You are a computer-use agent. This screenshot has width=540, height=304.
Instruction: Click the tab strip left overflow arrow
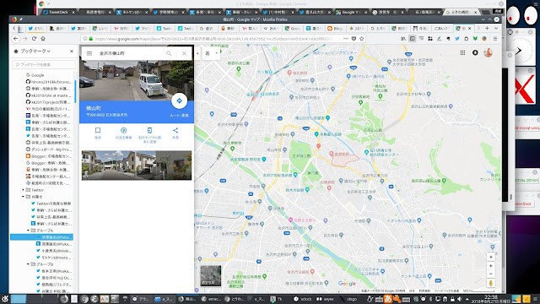(x=13, y=28)
